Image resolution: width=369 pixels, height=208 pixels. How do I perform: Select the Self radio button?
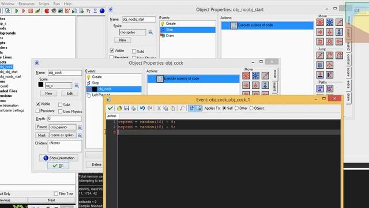click(224, 108)
